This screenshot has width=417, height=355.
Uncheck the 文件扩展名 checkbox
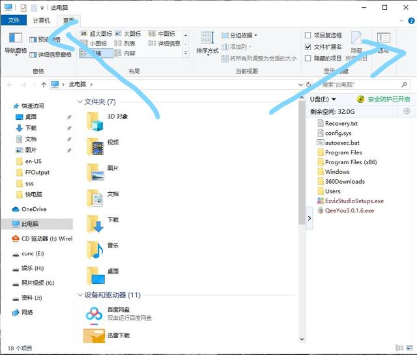[308, 47]
